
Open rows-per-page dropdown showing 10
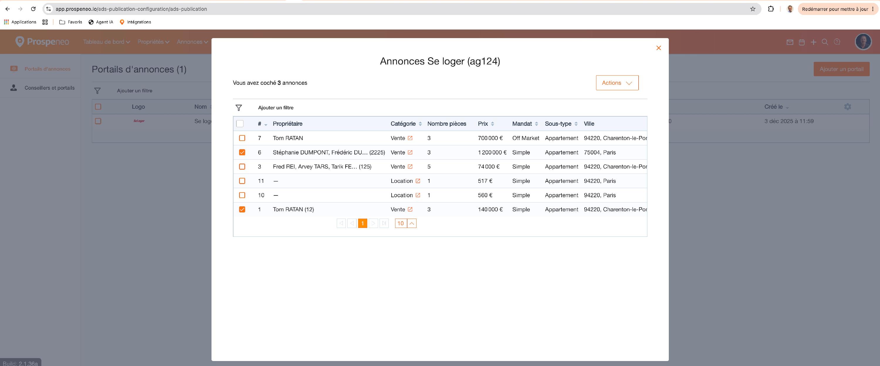[405, 223]
